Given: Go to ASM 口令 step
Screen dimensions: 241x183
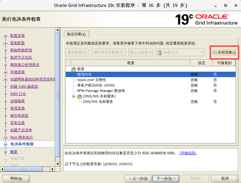Looking at the screenshot, I should (x=18, y=94).
